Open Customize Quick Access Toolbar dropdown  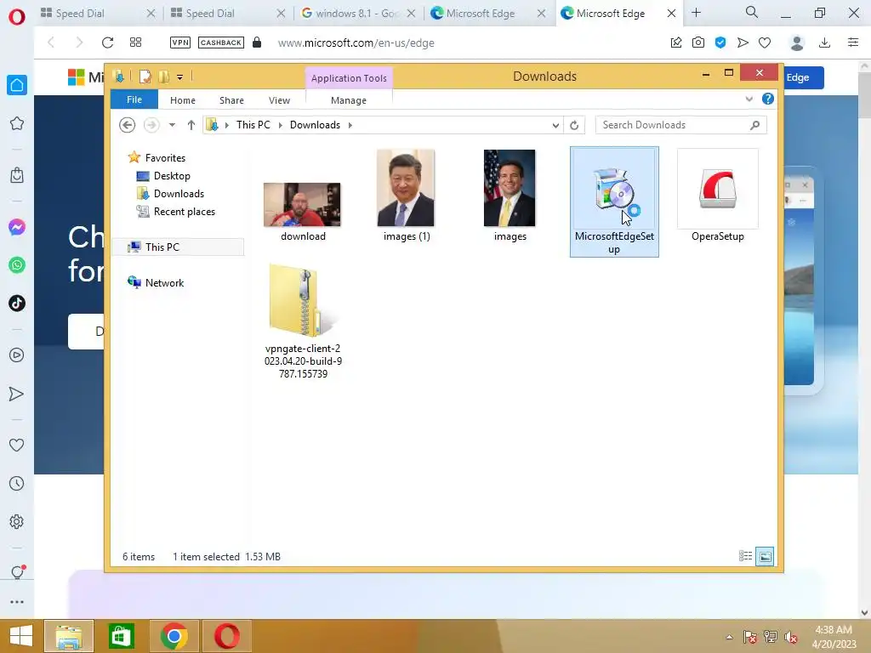180,77
